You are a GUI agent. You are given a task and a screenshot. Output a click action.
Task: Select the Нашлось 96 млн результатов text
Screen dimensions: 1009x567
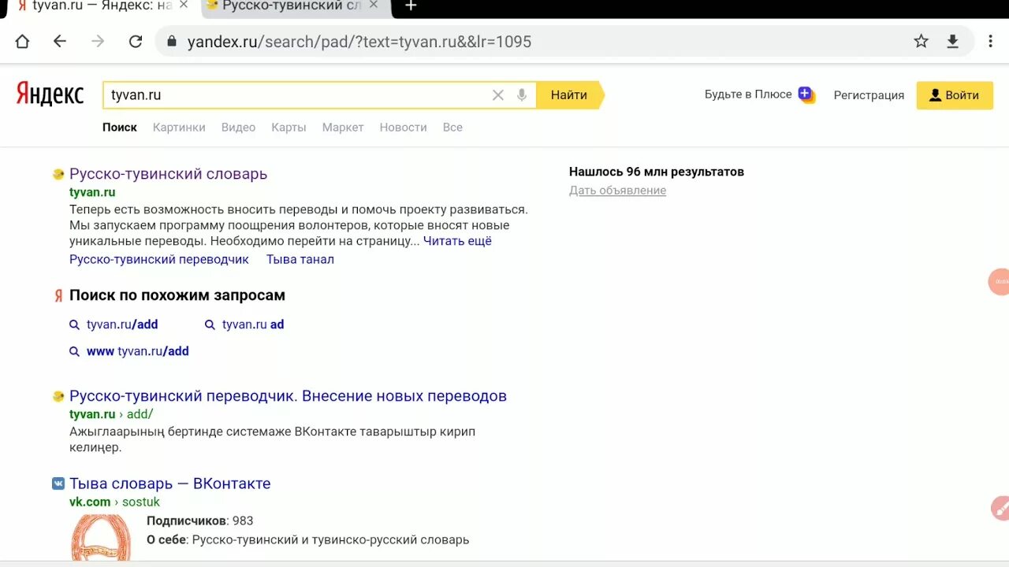coord(657,172)
